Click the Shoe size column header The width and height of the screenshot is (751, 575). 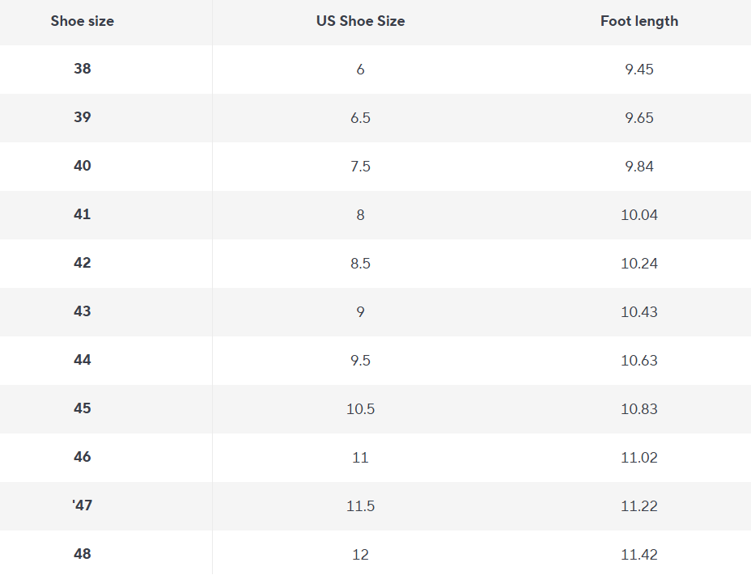point(82,21)
